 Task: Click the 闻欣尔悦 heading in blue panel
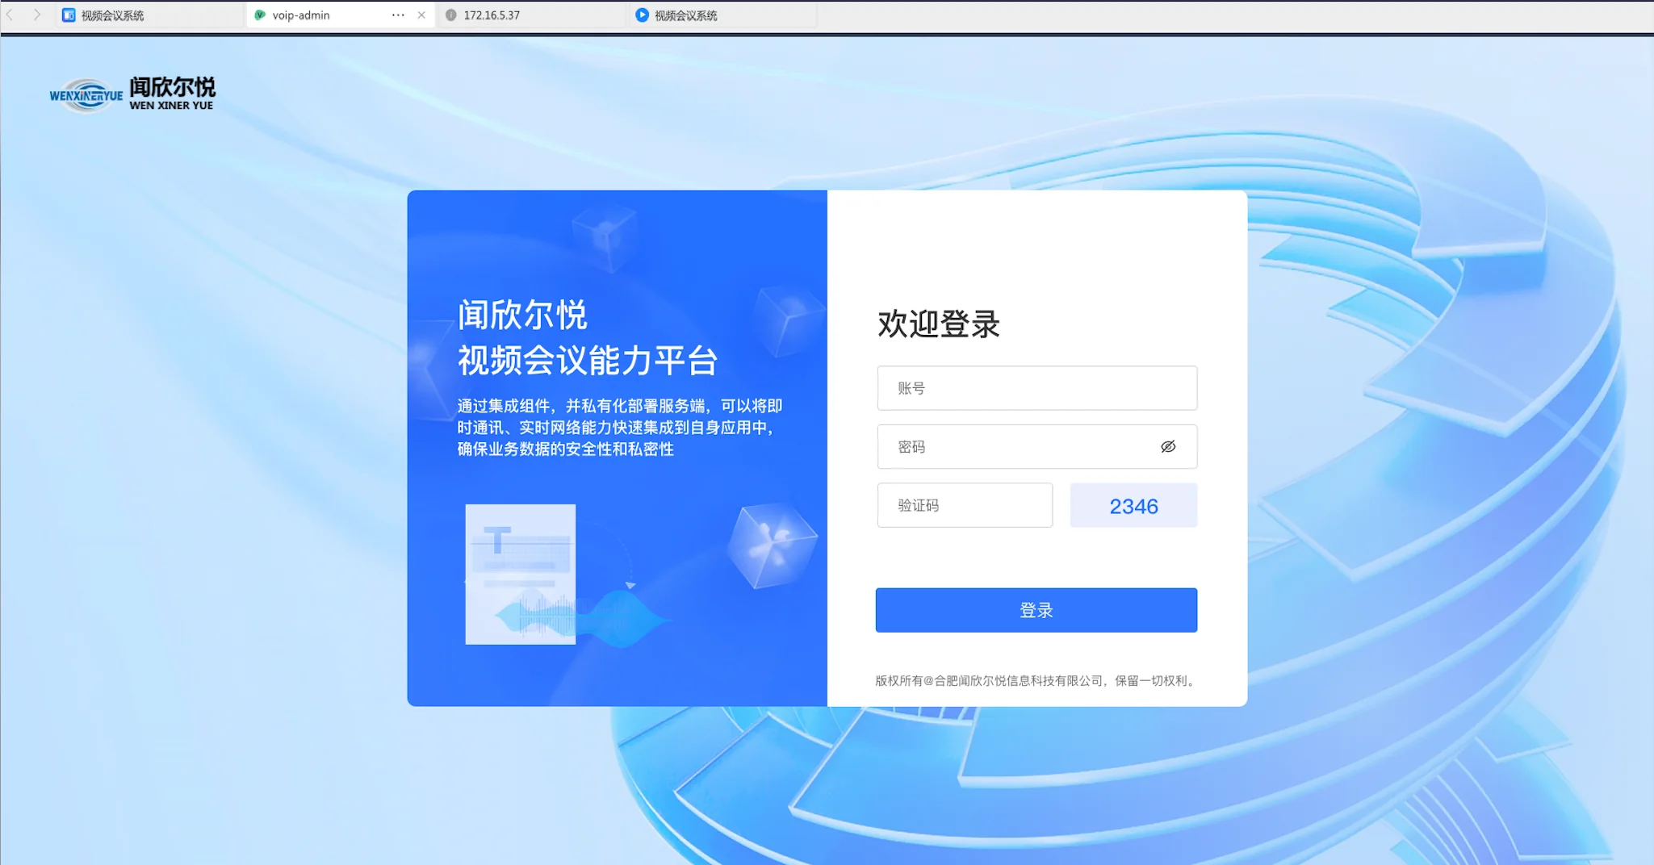pyautogui.click(x=522, y=315)
